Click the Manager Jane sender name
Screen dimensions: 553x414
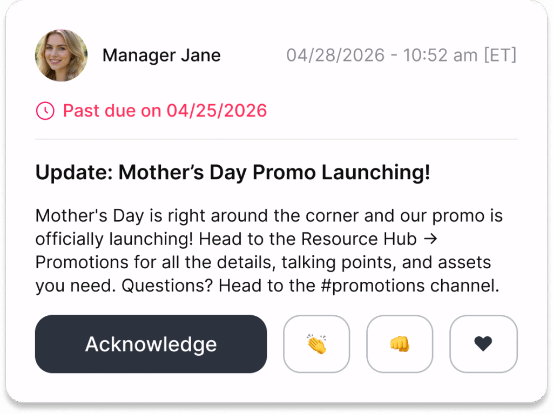click(x=161, y=55)
